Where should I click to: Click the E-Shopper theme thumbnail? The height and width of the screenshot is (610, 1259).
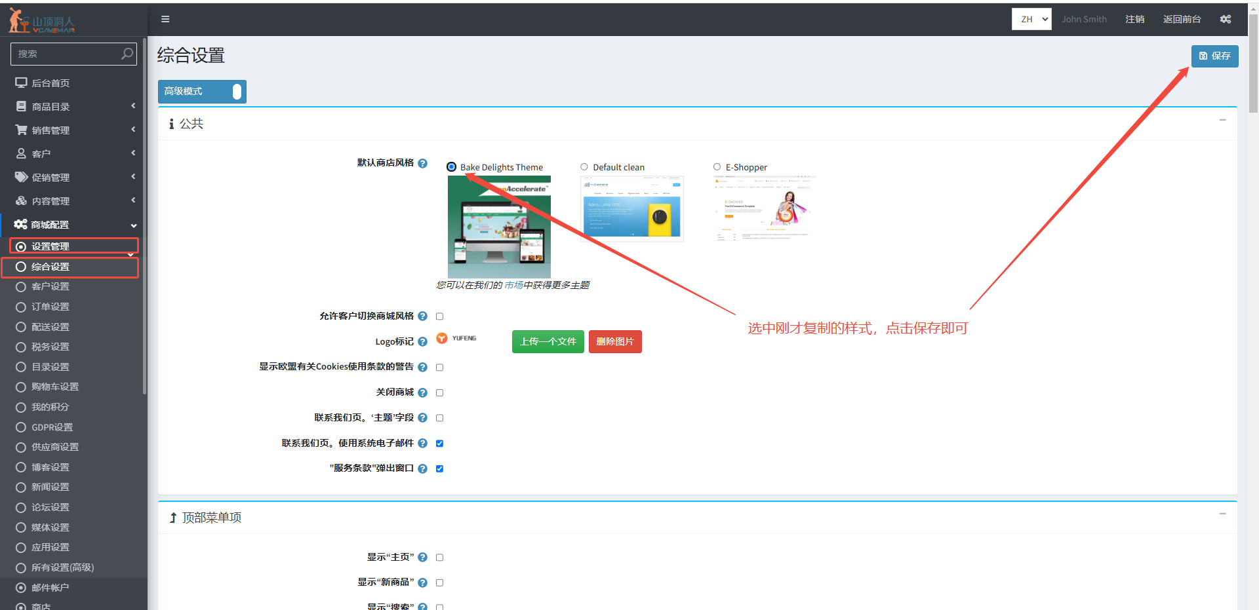tap(764, 208)
